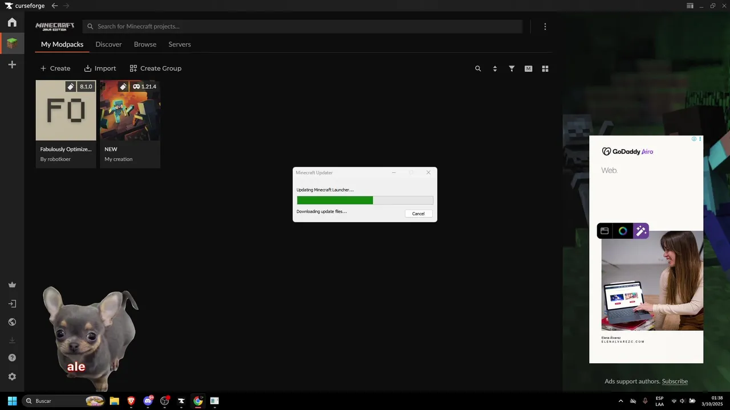Open the filter funnel icon
This screenshot has height=410, width=730.
click(x=512, y=68)
